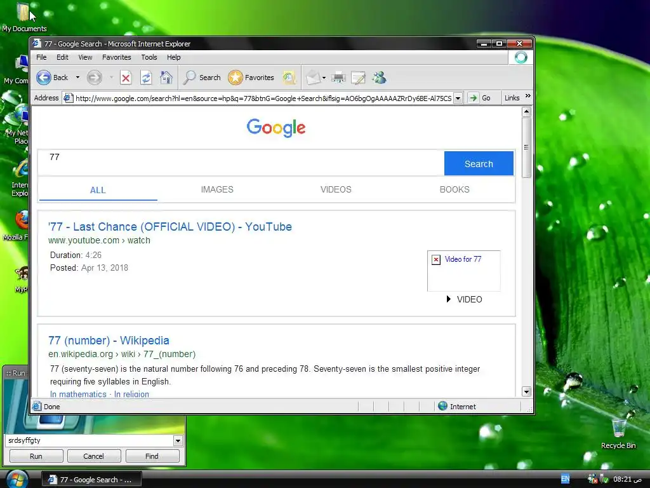Switch to the VIDEOS tab
The width and height of the screenshot is (650, 488).
pos(336,189)
